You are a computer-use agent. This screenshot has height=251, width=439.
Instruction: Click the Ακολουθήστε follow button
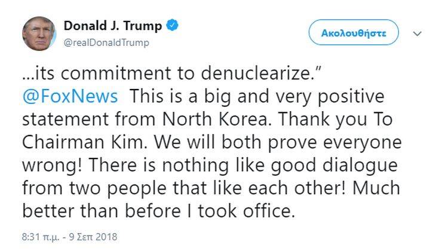[354, 33]
